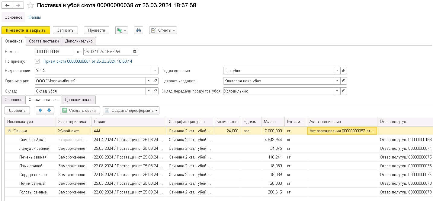The width and height of the screenshot is (433, 201).
Task: Toggle the По приему checkbox
Action: click(x=37, y=61)
